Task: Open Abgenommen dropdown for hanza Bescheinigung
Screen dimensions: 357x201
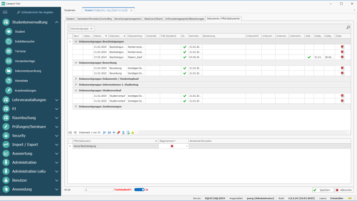Action: (187, 146)
